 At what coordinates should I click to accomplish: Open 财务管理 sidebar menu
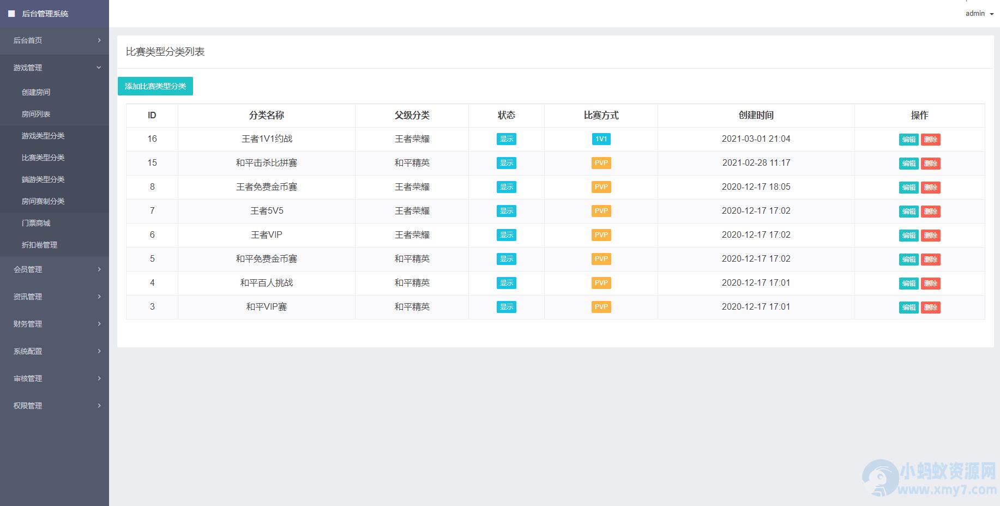(55, 324)
